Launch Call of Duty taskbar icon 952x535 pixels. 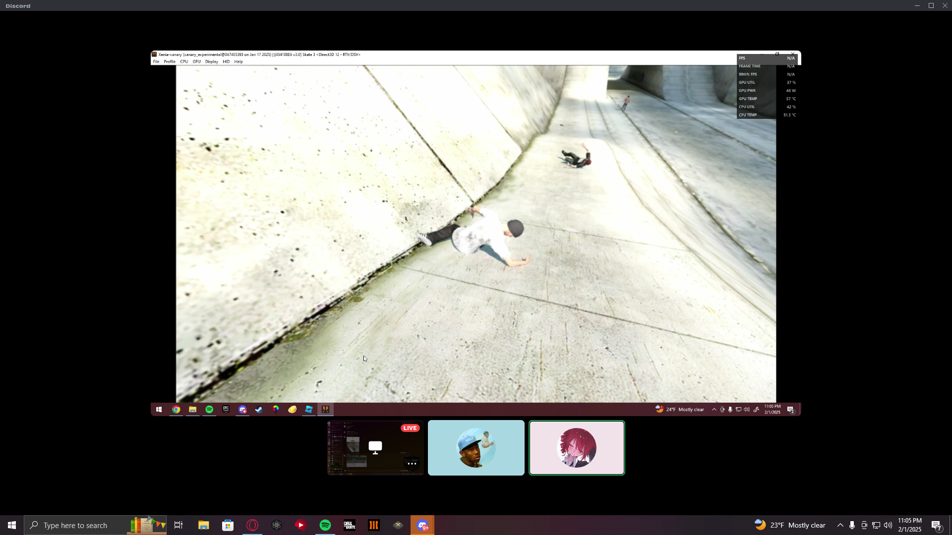pos(350,525)
